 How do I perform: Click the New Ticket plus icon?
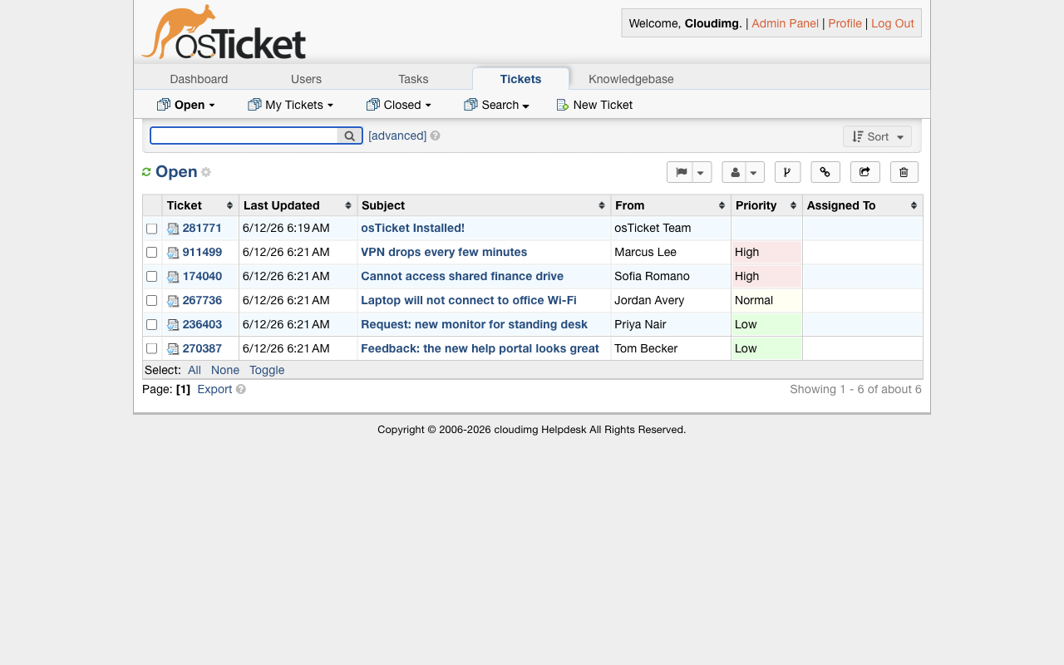(563, 105)
